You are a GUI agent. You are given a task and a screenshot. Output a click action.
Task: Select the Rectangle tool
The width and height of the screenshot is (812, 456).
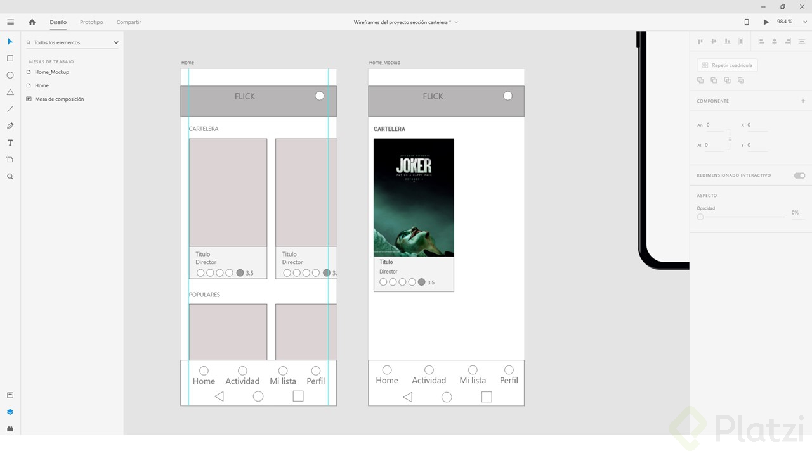pyautogui.click(x=10, y=58)
